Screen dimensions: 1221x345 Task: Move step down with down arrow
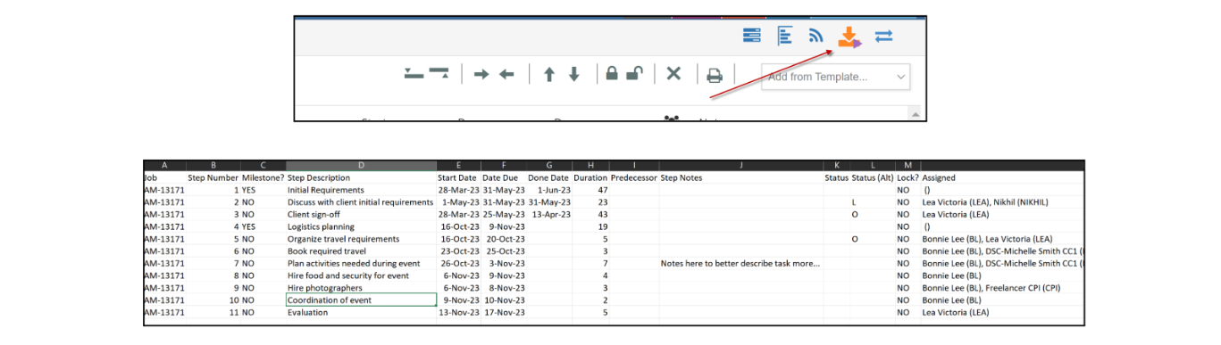574,75
